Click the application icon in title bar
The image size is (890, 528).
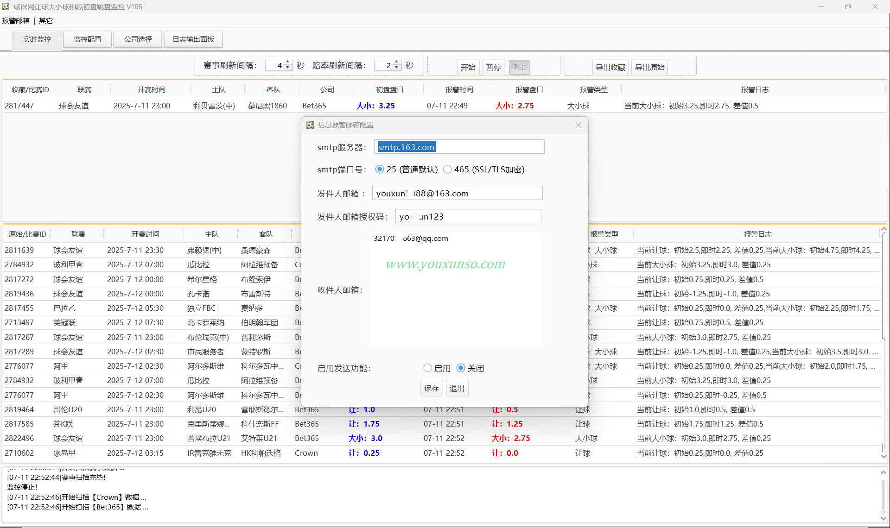click(x=6, y=6)
